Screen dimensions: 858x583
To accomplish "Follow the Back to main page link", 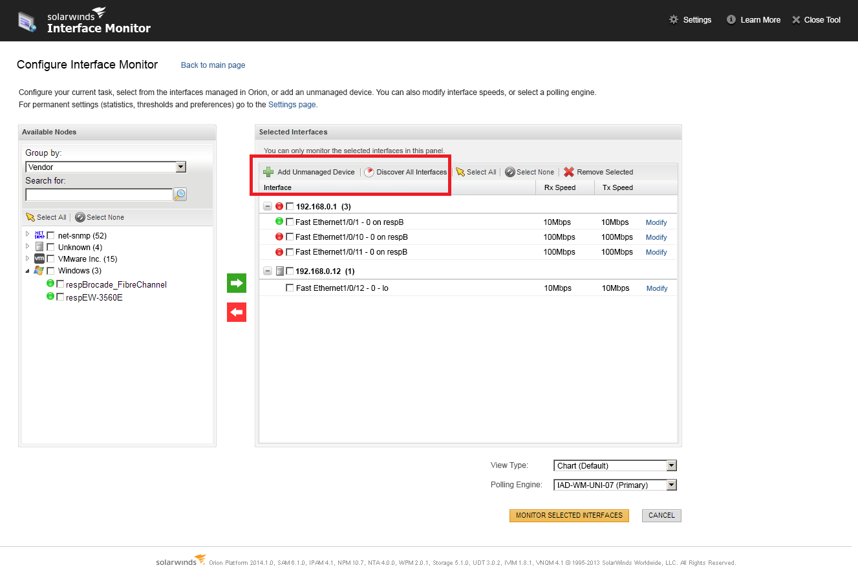I will [213, 65].
